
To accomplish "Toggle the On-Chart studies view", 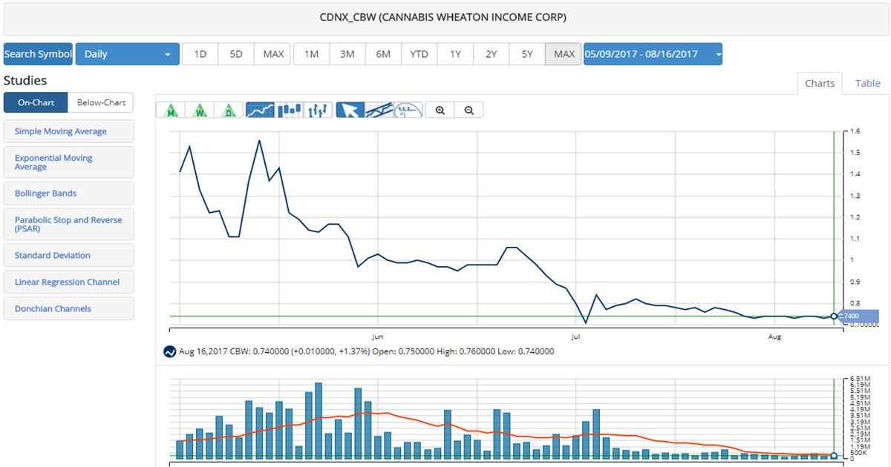I will click(x=35, y=102).
